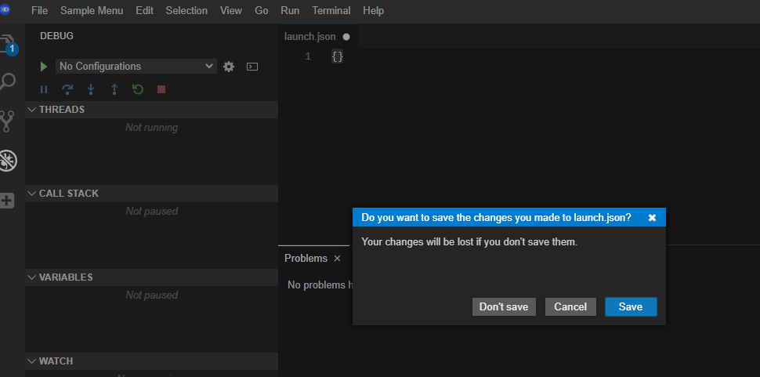
Task: Select the launch.json editor tab
Action: [x=317, y=36]
